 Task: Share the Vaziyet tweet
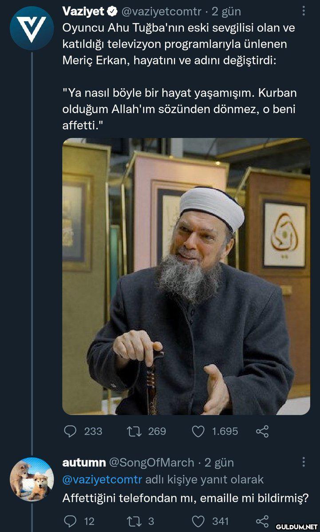tap(262, 431)
